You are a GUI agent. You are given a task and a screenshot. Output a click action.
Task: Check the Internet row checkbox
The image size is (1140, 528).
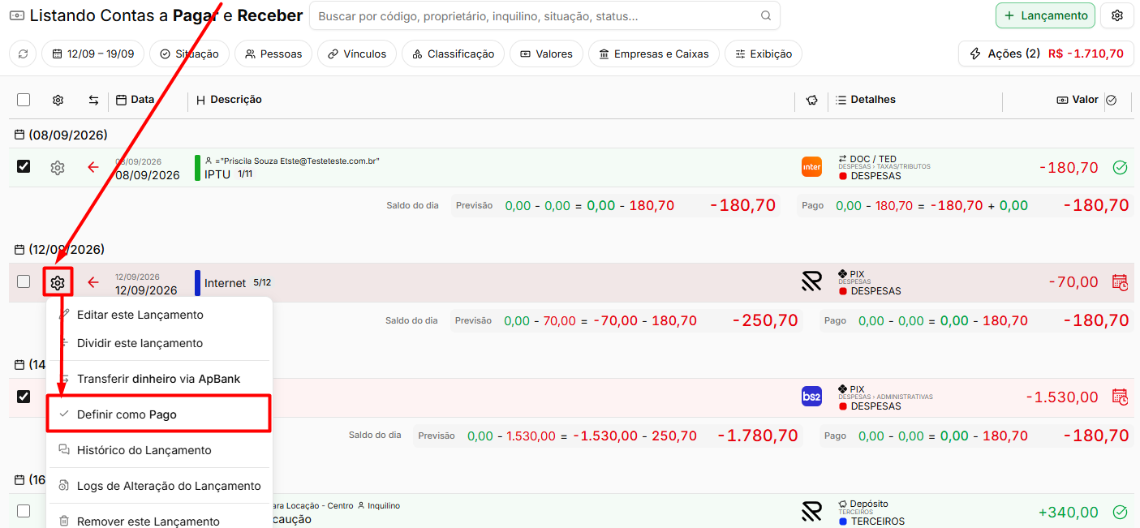pyautogui.click(x=24, y=281)
